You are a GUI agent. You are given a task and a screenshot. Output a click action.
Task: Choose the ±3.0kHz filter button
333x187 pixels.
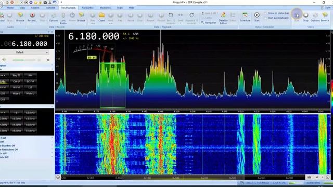pos(16,119)
